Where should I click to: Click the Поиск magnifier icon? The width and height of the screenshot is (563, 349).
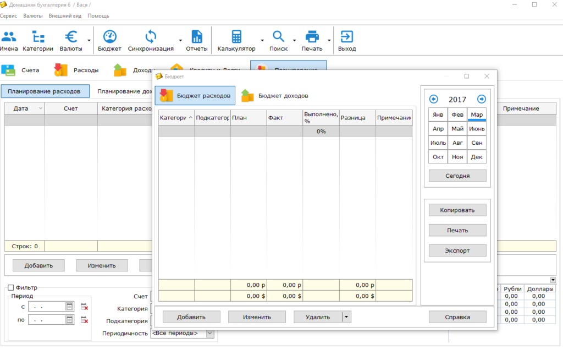click(x=278, y=37)
